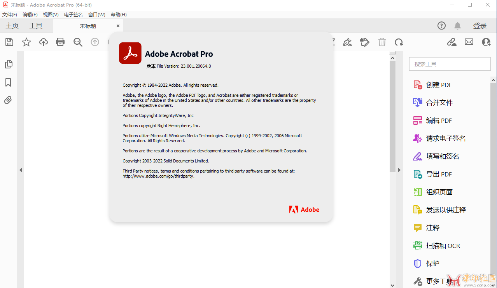Click the document scrollbar up arrow
This screenshot has width=497, height=288.
[392, 58]
